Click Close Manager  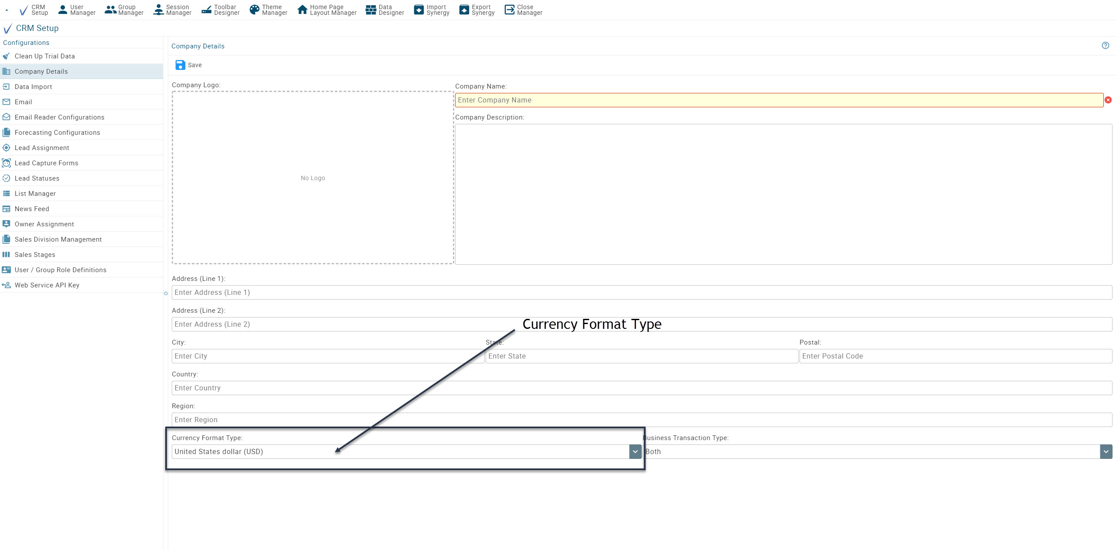pyautogui.click(x=523, y=10)
